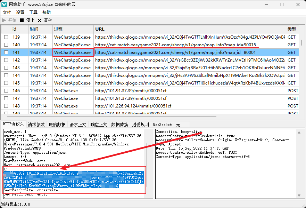Check the box next to request 143

pyautogui.click(x=6, y=67)
